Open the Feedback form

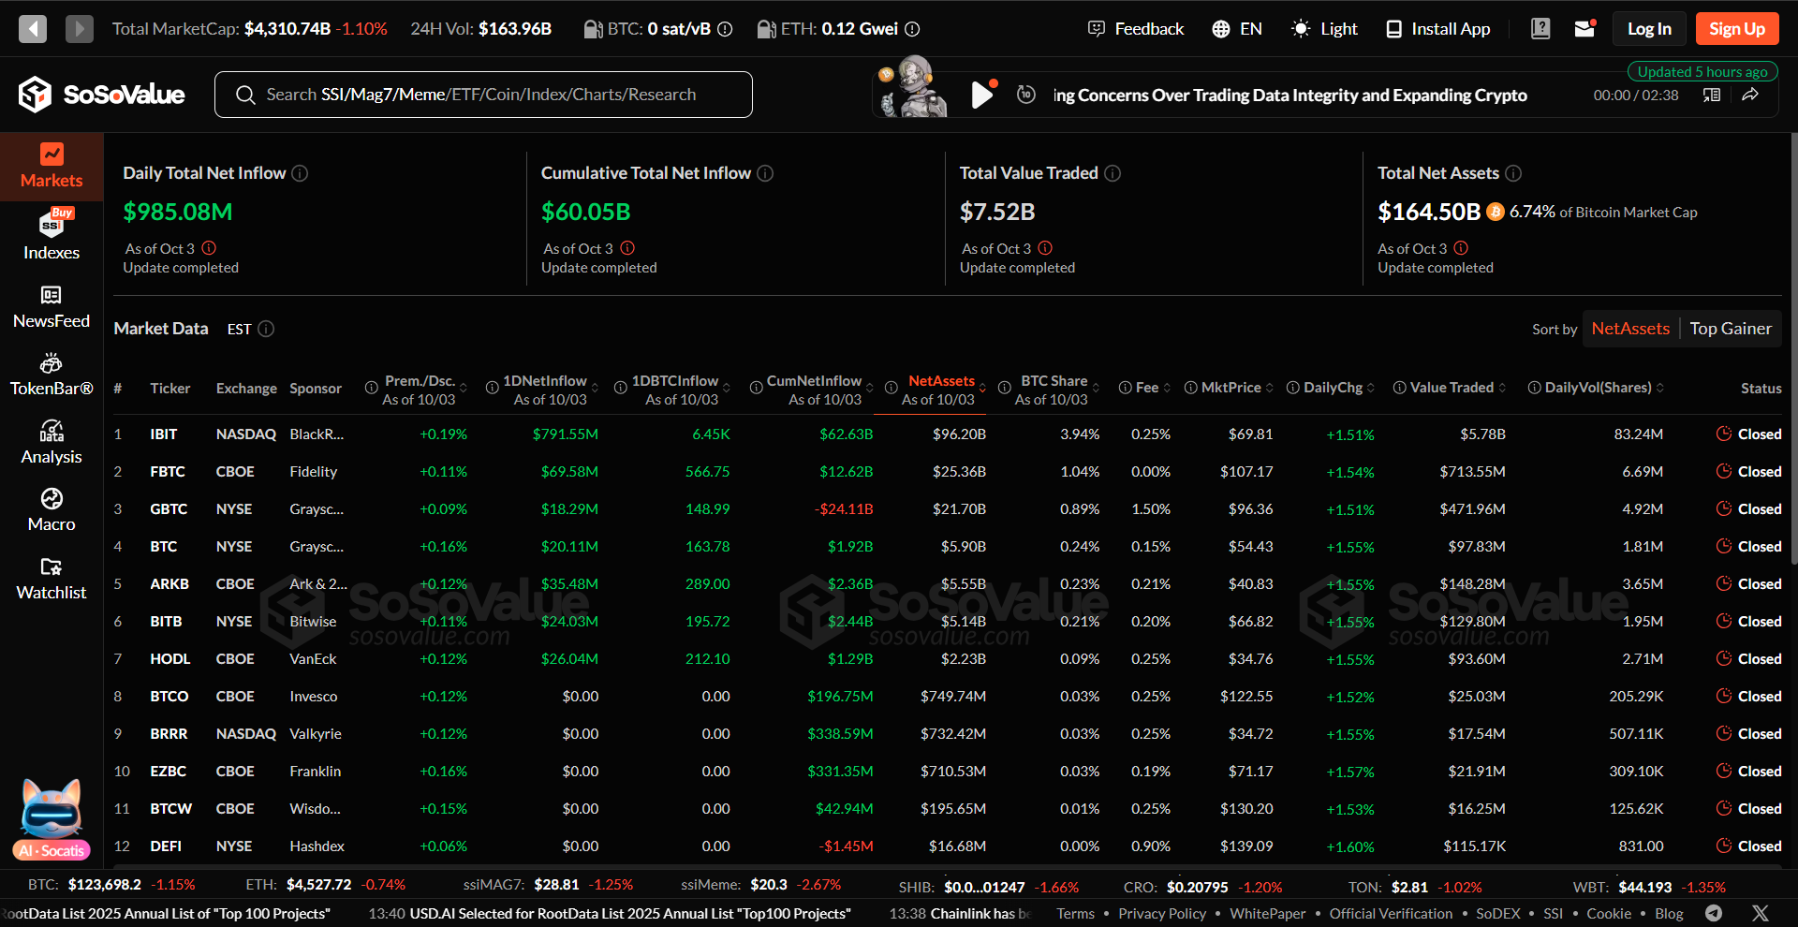pos(1136,29)
